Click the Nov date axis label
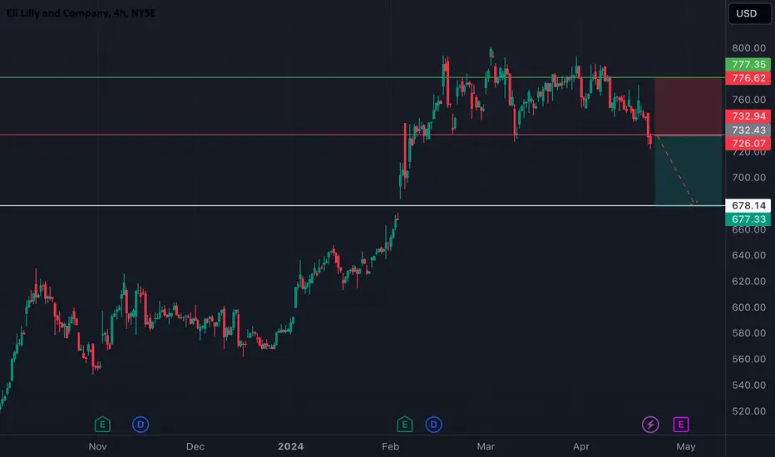The width and height of the screenshot is (775, 457). coord(97,447)
